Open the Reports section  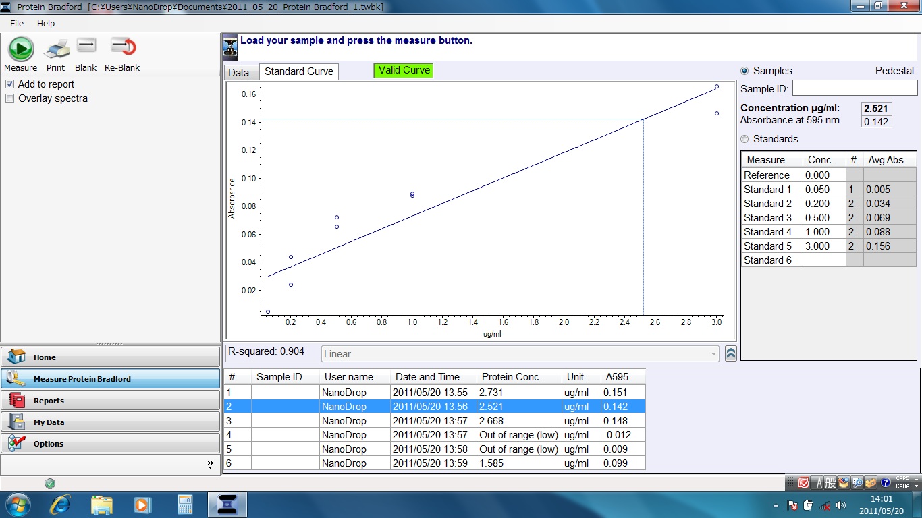pos(110,401)
